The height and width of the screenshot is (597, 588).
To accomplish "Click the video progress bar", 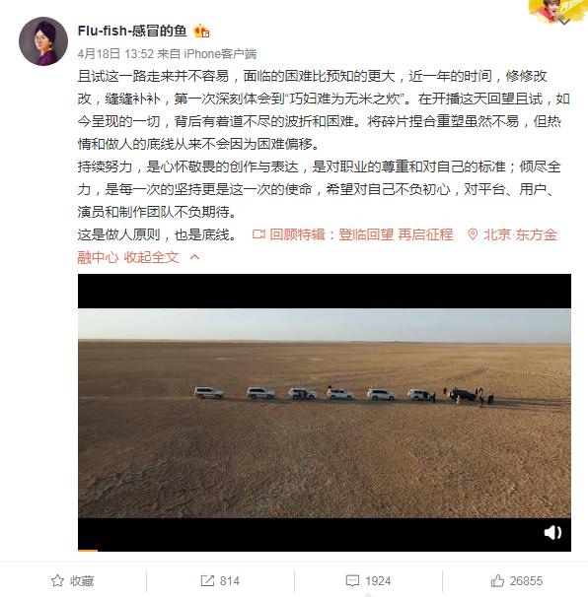I will (325, 550).
